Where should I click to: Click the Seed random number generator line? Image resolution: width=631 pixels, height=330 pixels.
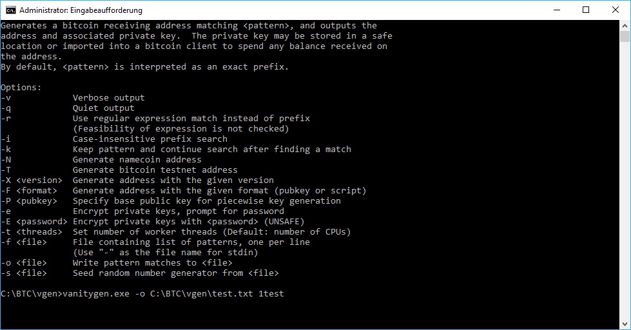[140, 273]
